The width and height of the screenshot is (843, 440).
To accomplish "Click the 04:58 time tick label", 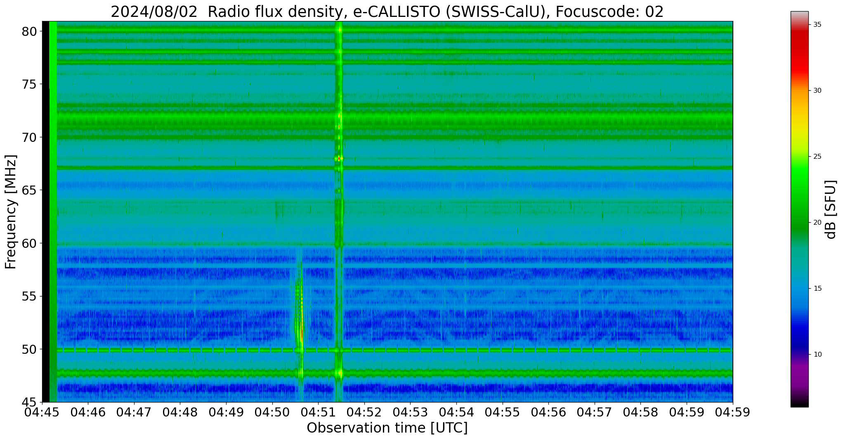I will point(640,412).
